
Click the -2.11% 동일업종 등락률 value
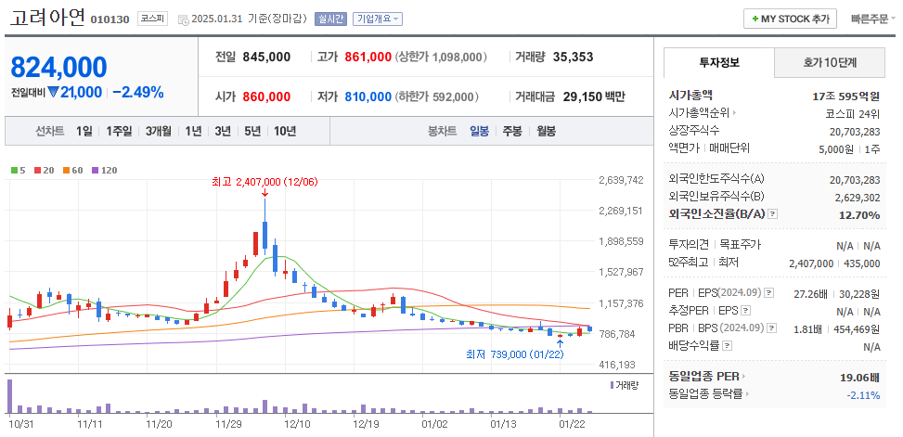(x=863, y=395)
